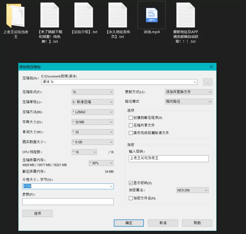The height and width of the screenshot is (234, 246).
Task: Click the browse "..." button beside archive path
Action: pos(208,82)
